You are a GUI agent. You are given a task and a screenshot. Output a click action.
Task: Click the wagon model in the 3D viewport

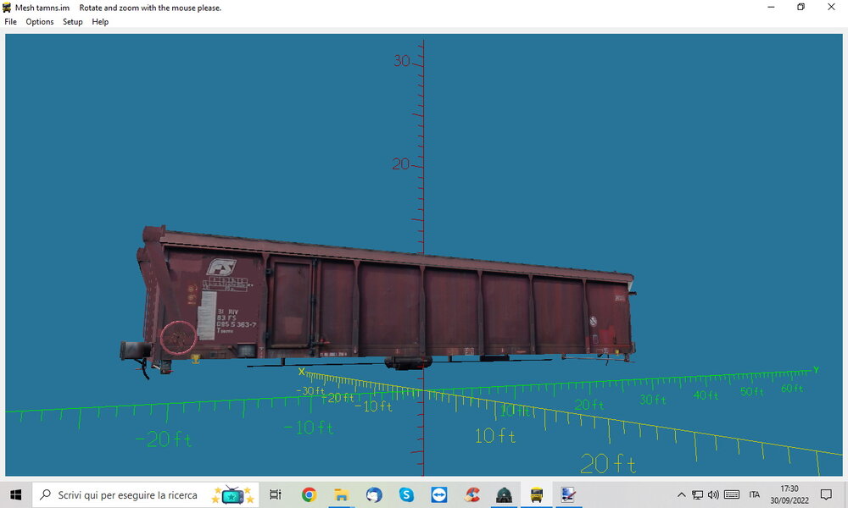tap(378, 302)
